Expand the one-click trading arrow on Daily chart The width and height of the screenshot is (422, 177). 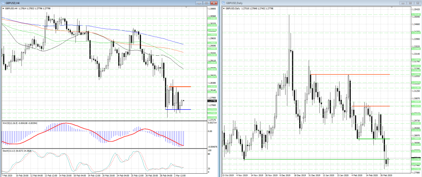pos(224,9)
